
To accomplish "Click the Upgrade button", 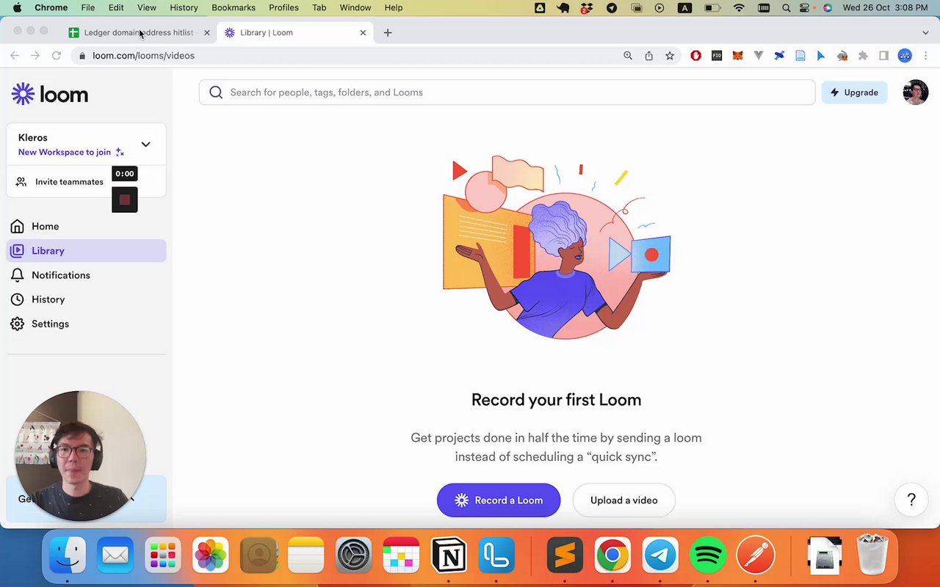I will [854, 92].
